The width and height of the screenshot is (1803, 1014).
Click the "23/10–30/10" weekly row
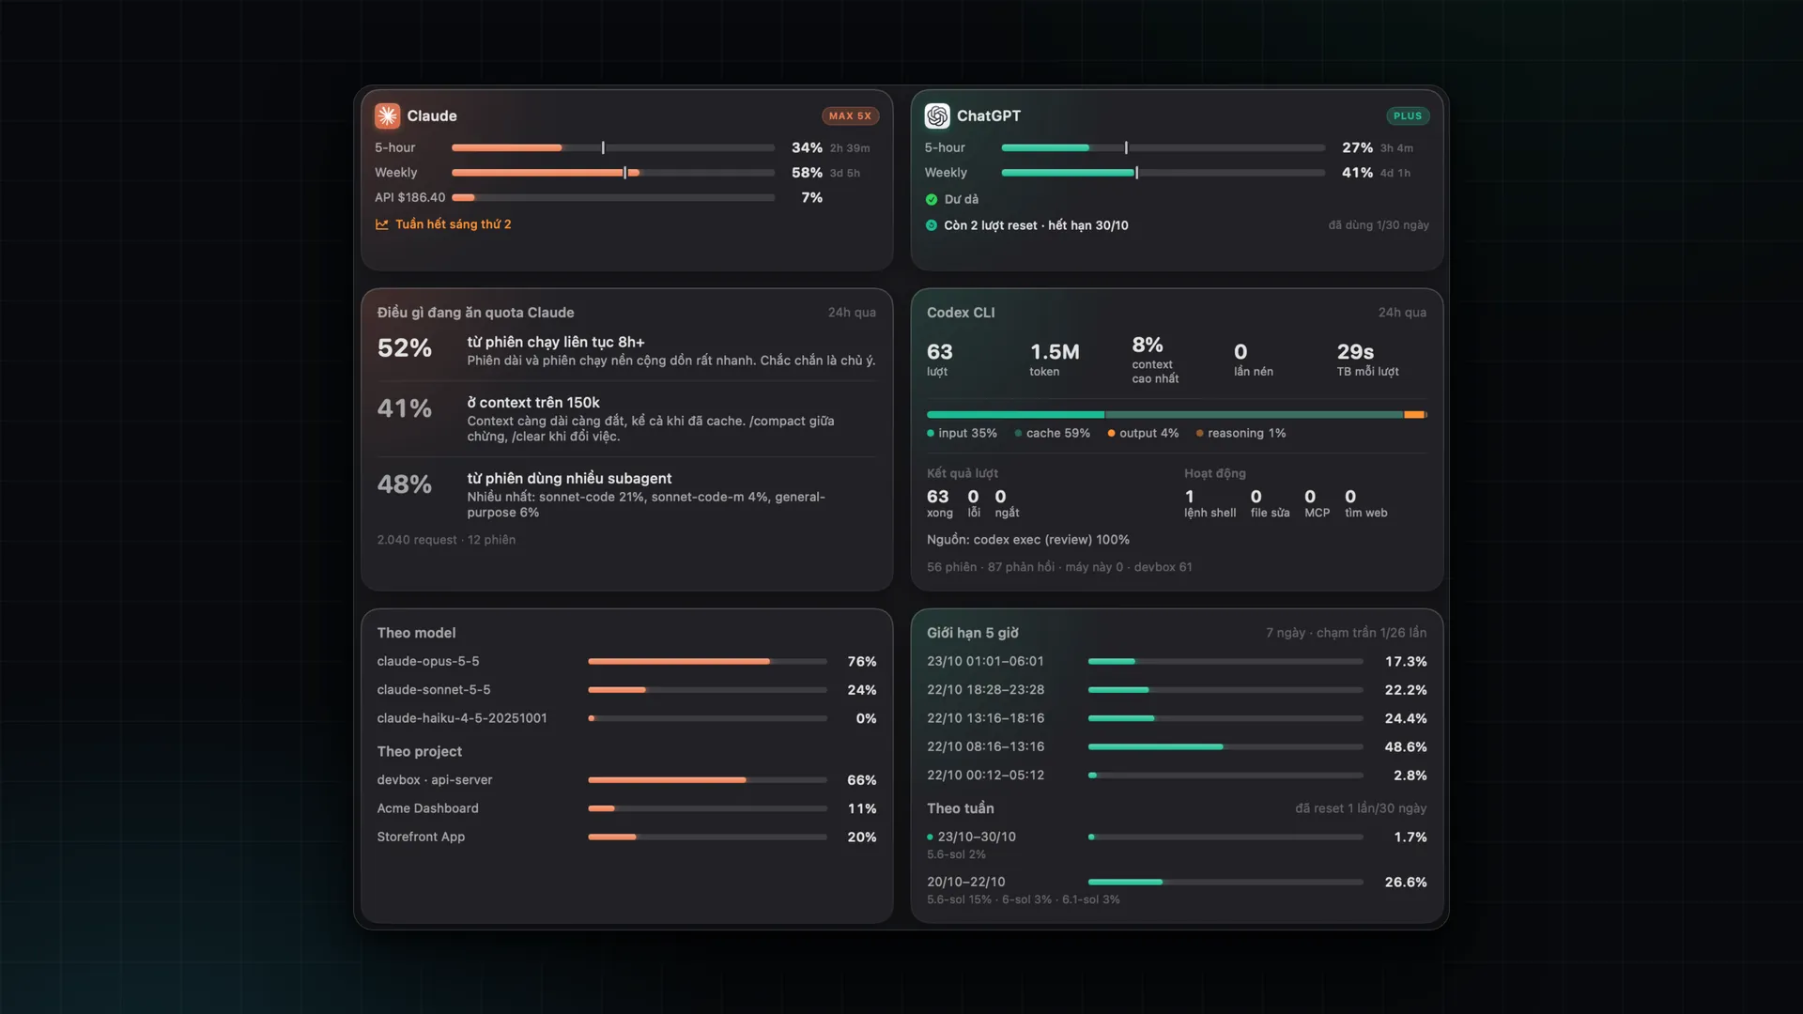click(x=1177, y=844)
